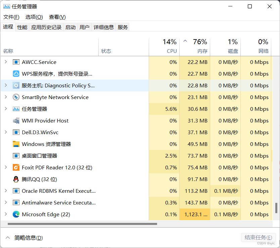The width and height of the screenshot is (280, 248).
Task: Maximize the Task Manager window
Action: tap(250, 6)
